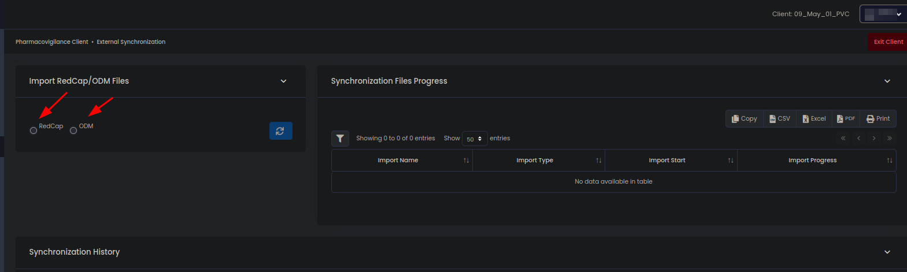Export table as PDF

point(846,118)
